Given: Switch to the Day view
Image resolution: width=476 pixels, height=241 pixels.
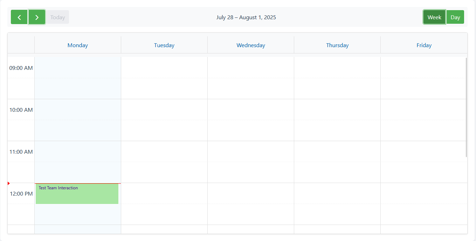Looking at the screenshot, I should 455,17.
